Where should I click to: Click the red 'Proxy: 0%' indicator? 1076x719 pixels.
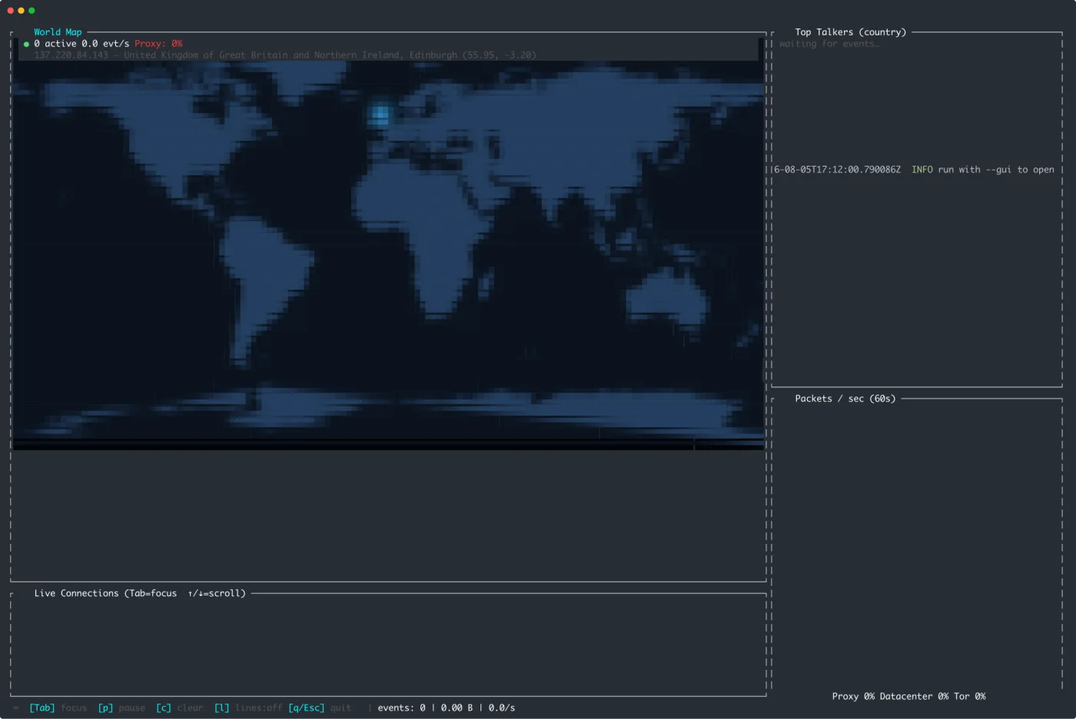point(158,44)
